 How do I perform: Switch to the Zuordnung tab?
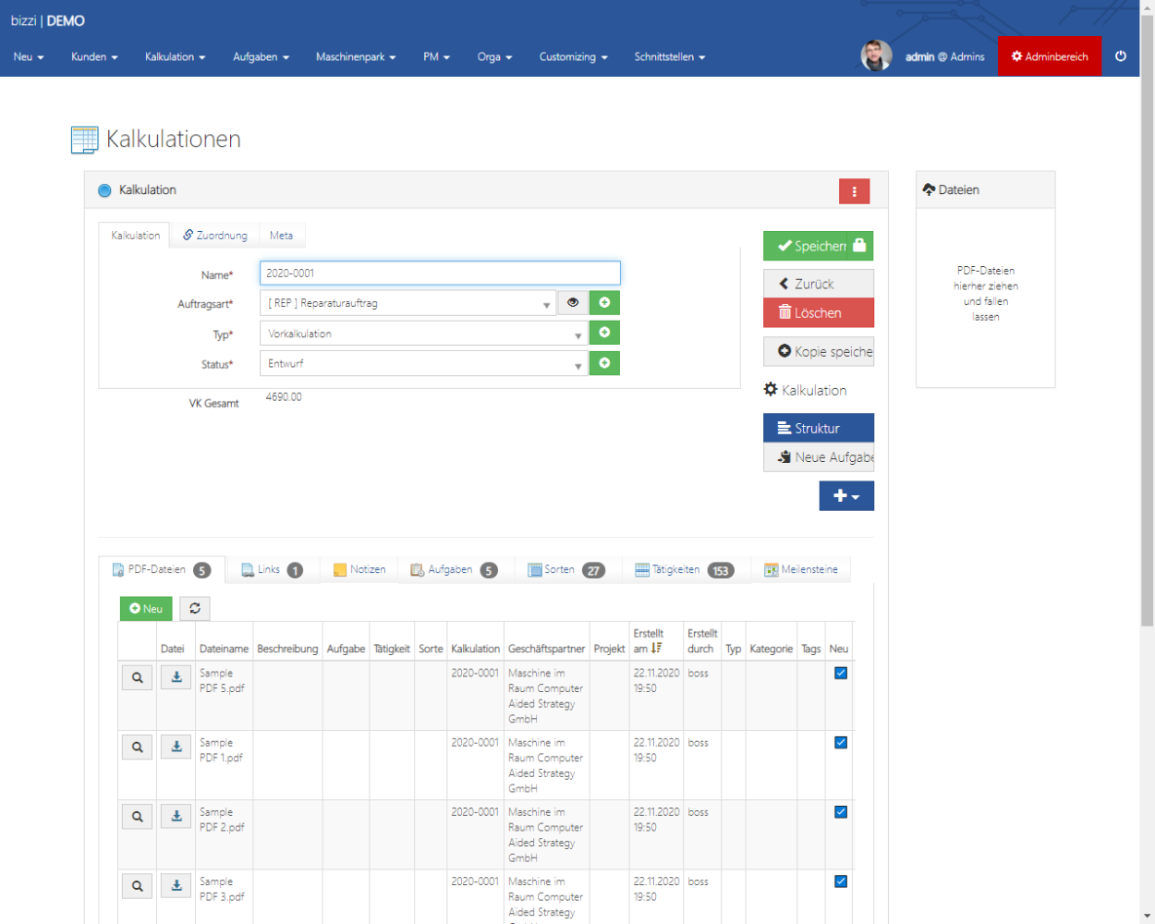pyautogui.click(x=214, y=236)
